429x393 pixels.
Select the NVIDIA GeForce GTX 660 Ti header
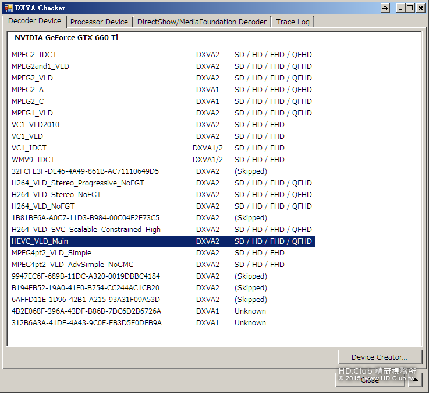pos(66,37)
